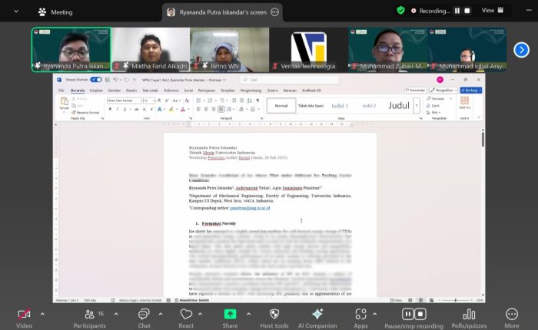This screenshot has width=538, height=330.
Task: Stop recording with the top square button
Action: [467, 11]
